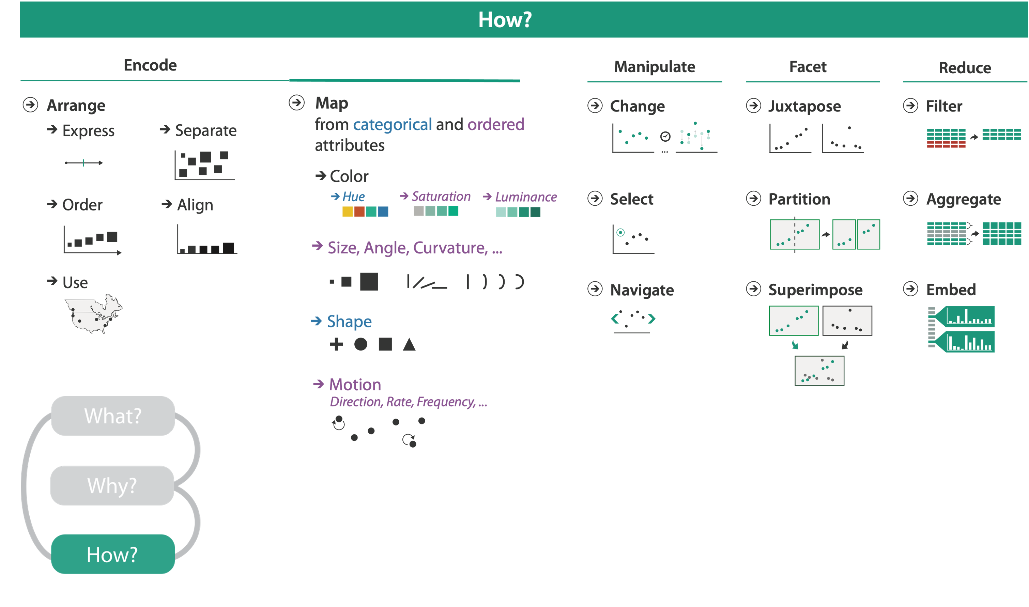Click the Order ascending bars diagram
Viewport: 1029px width, 607px height.
[x=92, y=240]
